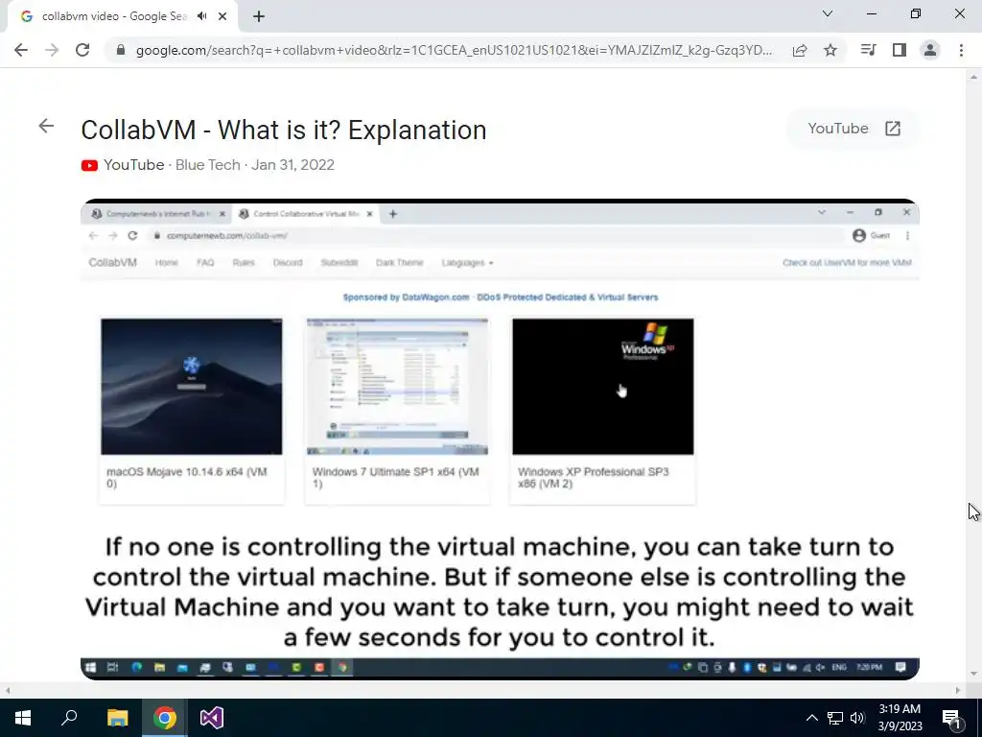
Task: Reload the Google search page
Action: tap(82, 50)
